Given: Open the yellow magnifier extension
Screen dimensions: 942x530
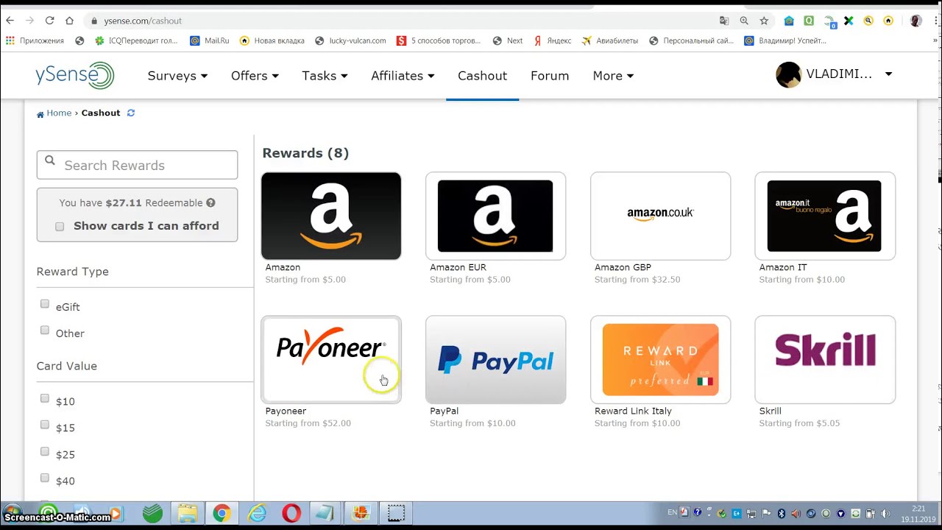Looking at the screenshot, I should [x=868, y=21].
